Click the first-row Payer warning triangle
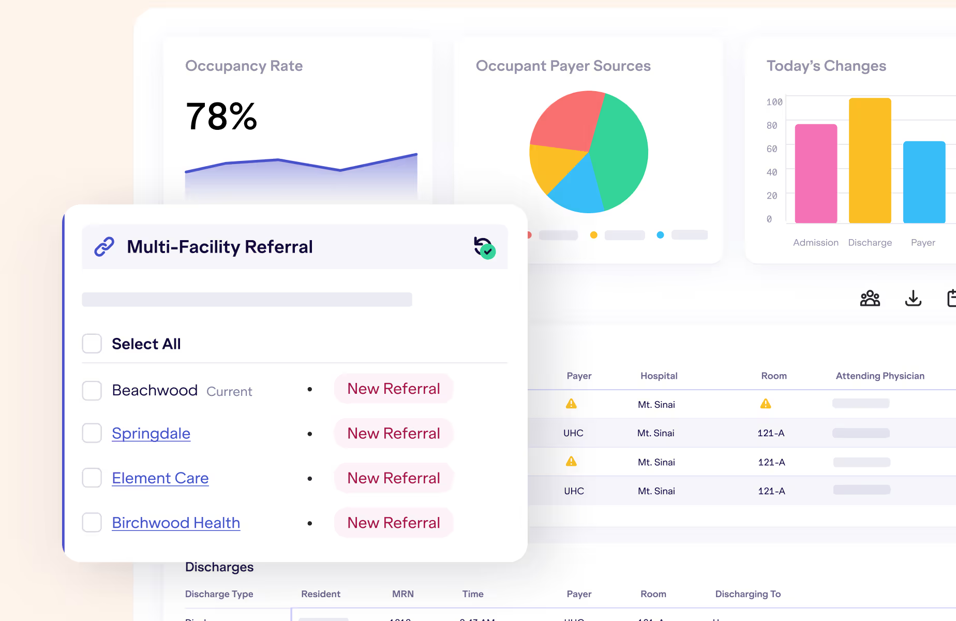Screen dimensions: 956x621 [571, 404]
